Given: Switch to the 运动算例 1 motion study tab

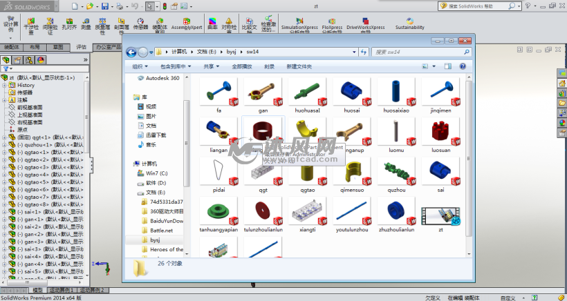Looking at the screenshot, I should coord(62,290).
